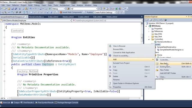Open the Architecture menu

tap(64, 5)
